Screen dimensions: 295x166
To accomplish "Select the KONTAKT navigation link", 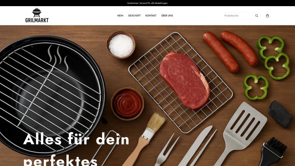I will coord(151,16).
